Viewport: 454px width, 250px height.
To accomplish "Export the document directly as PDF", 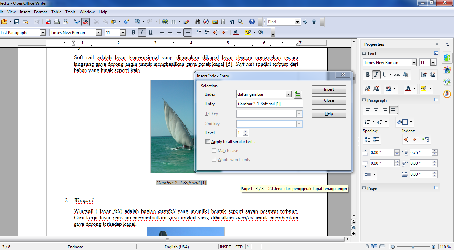I will [48, 21].
